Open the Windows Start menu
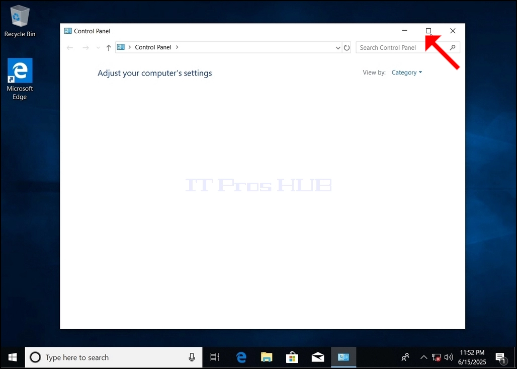Image resolution: width=517 pixels, height=369 pixels. pyautogui.click(x=13, y=357)
